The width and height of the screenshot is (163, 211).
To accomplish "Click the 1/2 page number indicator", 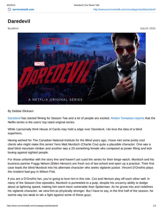I will click(x=154, y=206).
